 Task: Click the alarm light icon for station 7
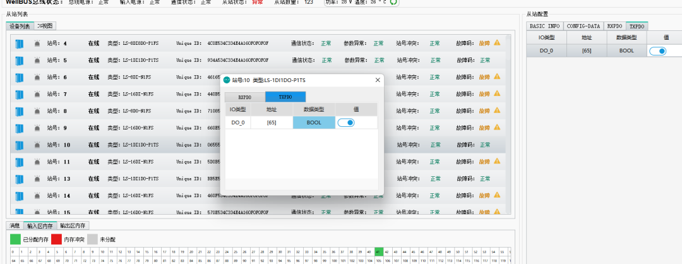pos(37,94)
